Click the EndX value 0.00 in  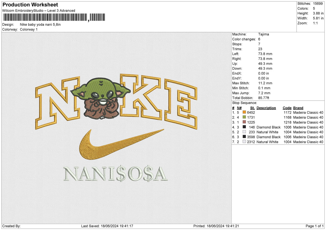[264, 73]
